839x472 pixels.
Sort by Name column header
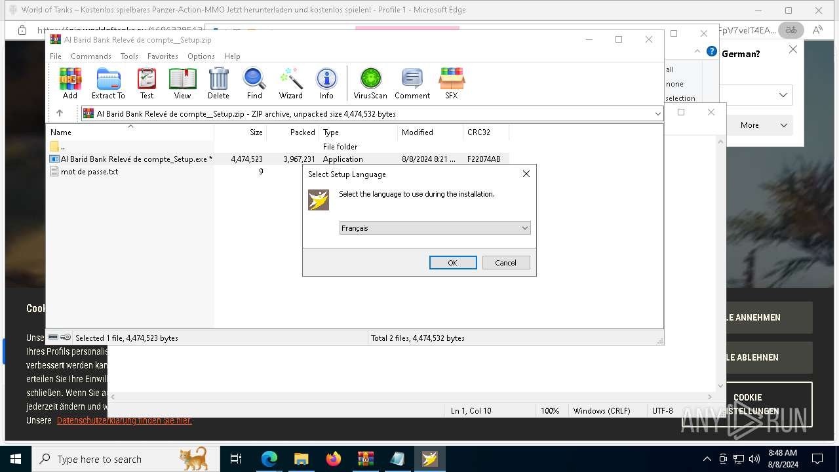(x=130, y=132)
